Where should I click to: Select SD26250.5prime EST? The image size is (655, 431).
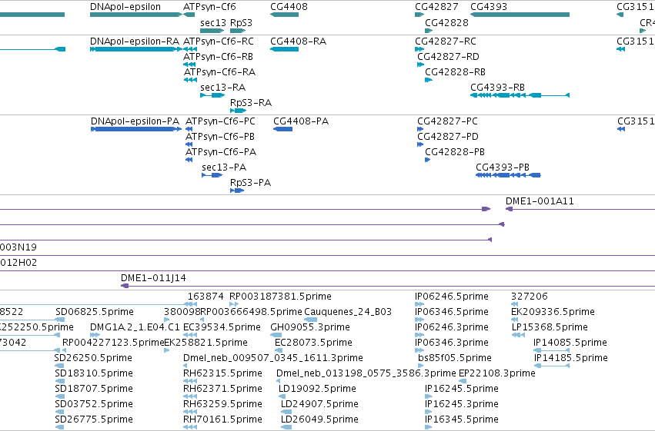(59, 366)
